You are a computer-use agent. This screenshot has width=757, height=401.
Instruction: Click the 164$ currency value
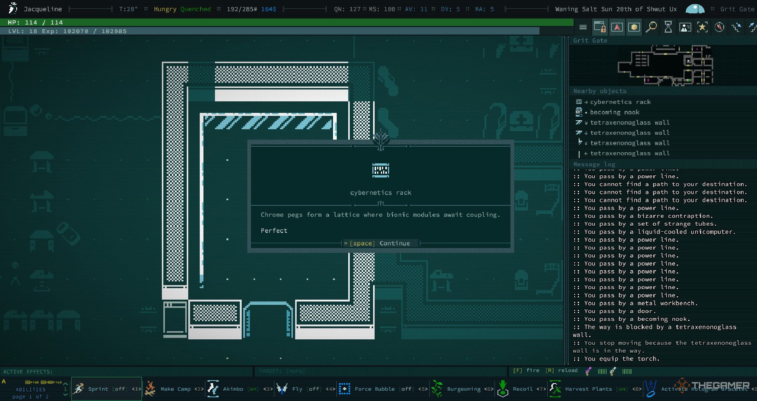268,9
